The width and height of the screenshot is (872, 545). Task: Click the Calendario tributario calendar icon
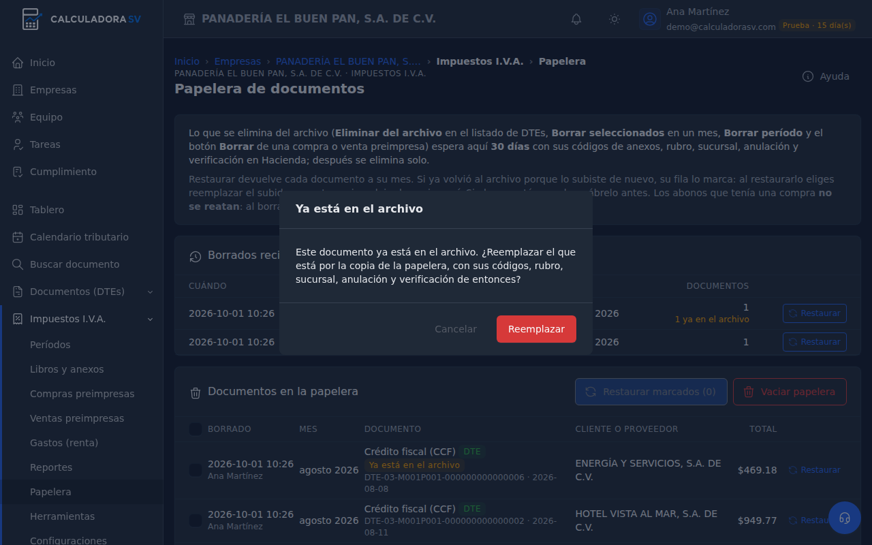(18, 237)
